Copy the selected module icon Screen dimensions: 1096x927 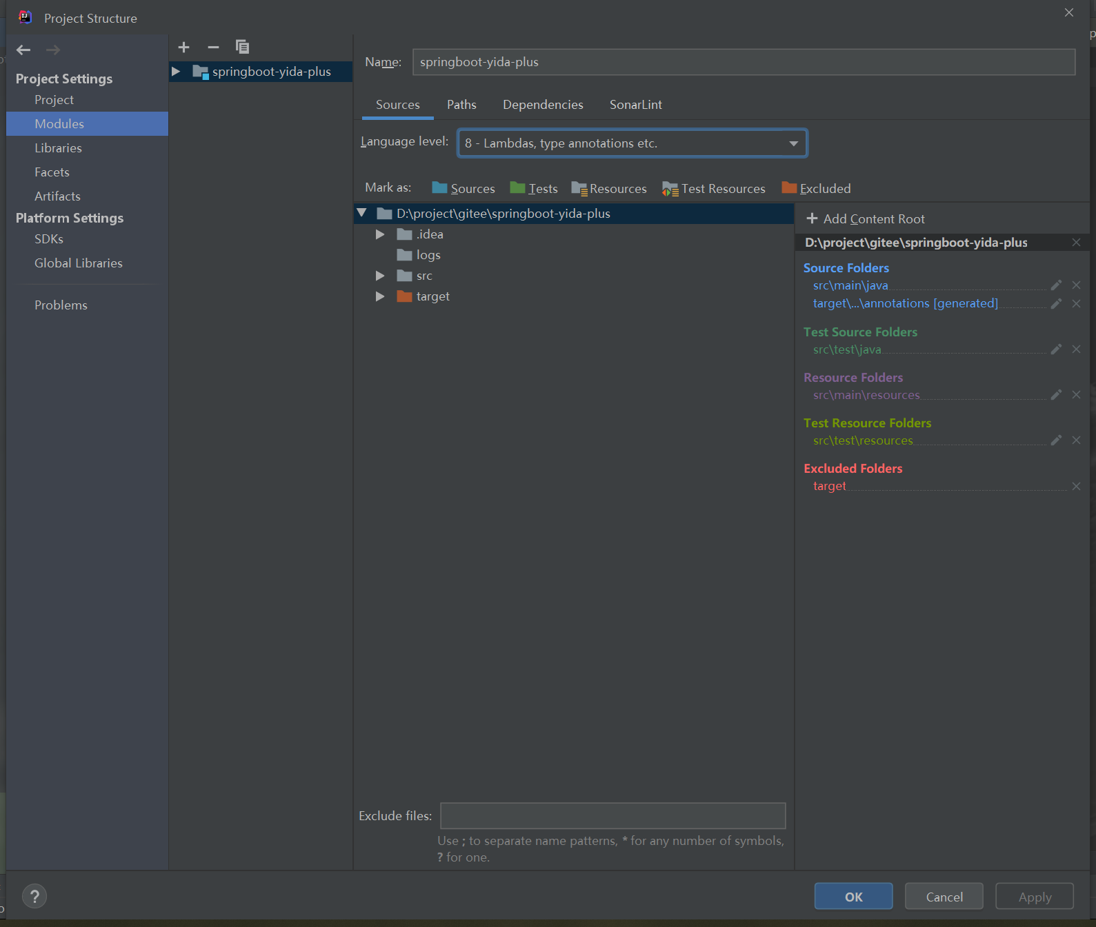[242, 47]
